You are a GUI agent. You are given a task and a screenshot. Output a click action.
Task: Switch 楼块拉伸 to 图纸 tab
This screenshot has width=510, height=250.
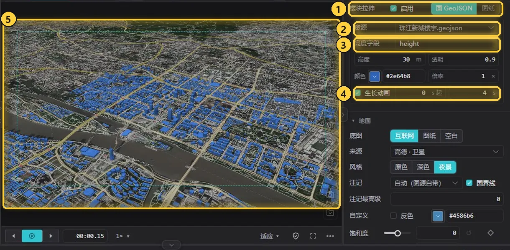488,8
